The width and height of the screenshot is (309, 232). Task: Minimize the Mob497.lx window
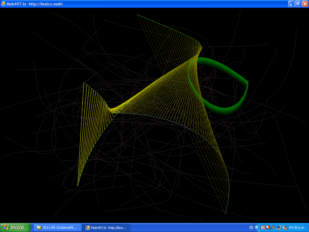(291, 4)
